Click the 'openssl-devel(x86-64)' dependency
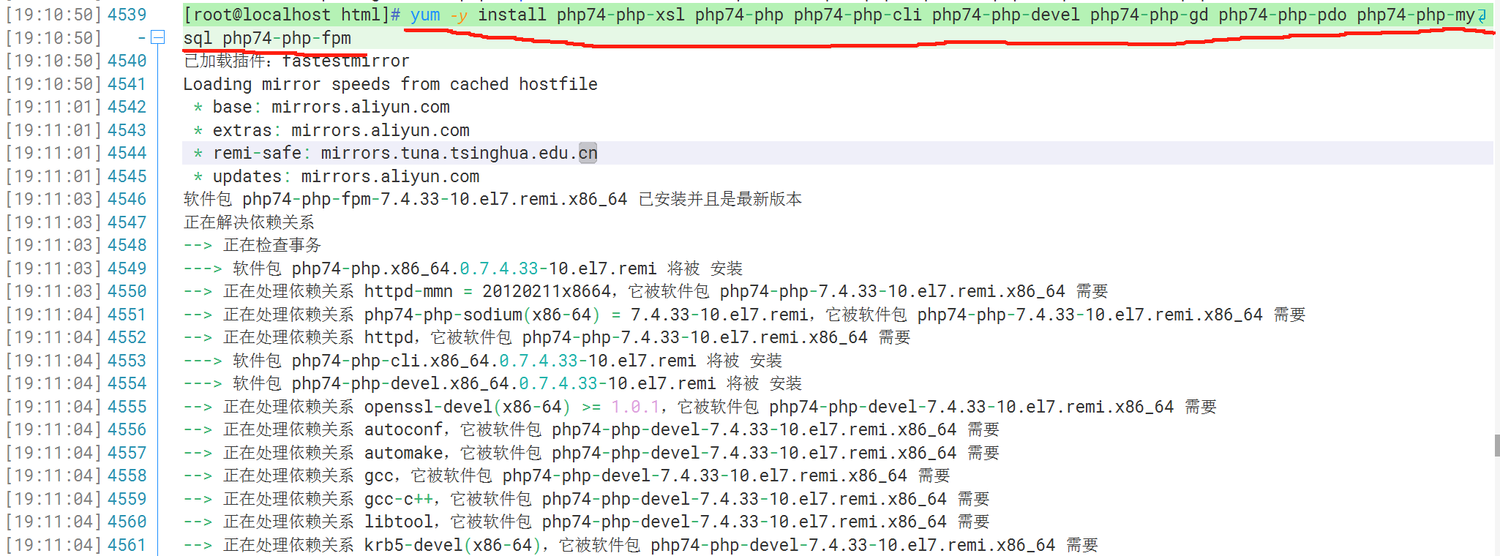This screenshot has width=1500, height=556. [x=468, y=407]
